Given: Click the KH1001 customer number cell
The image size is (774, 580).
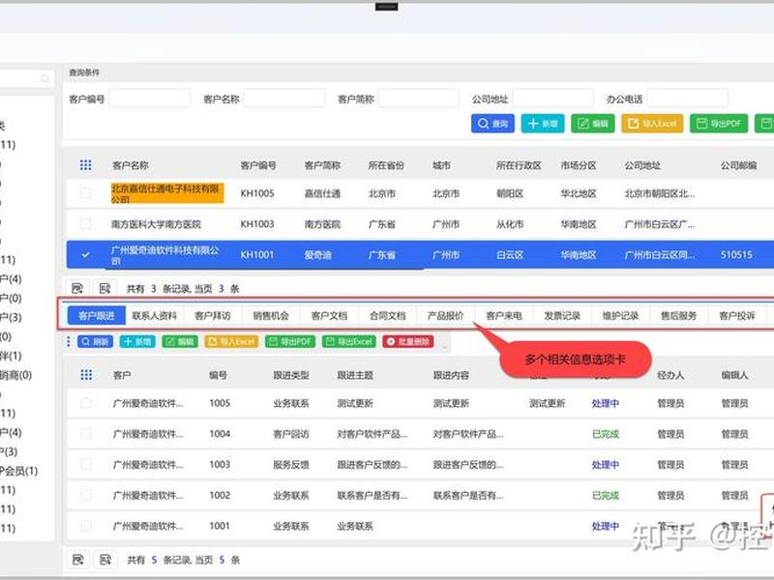Looking at the screenshot, I should (x=257, y=254).
